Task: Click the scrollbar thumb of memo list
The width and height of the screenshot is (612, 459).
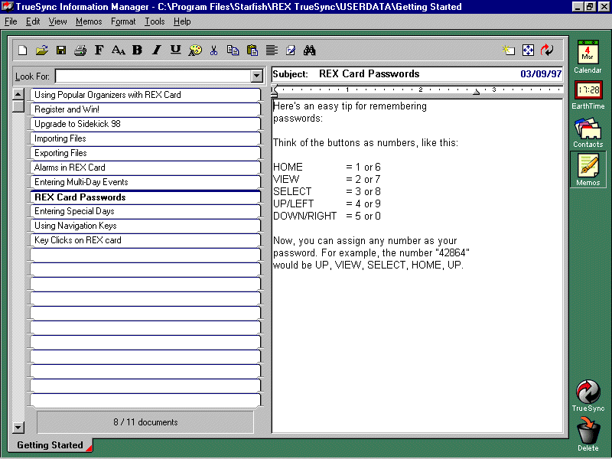Action: [x=18, y=106]
